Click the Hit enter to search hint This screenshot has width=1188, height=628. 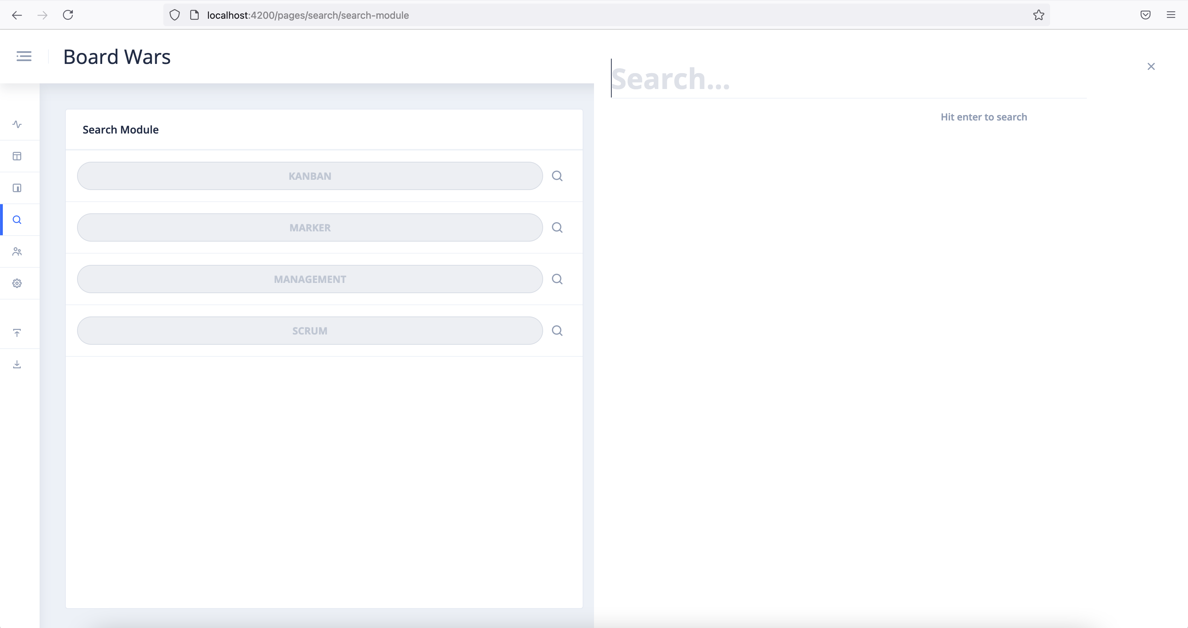tap(984, 117)
